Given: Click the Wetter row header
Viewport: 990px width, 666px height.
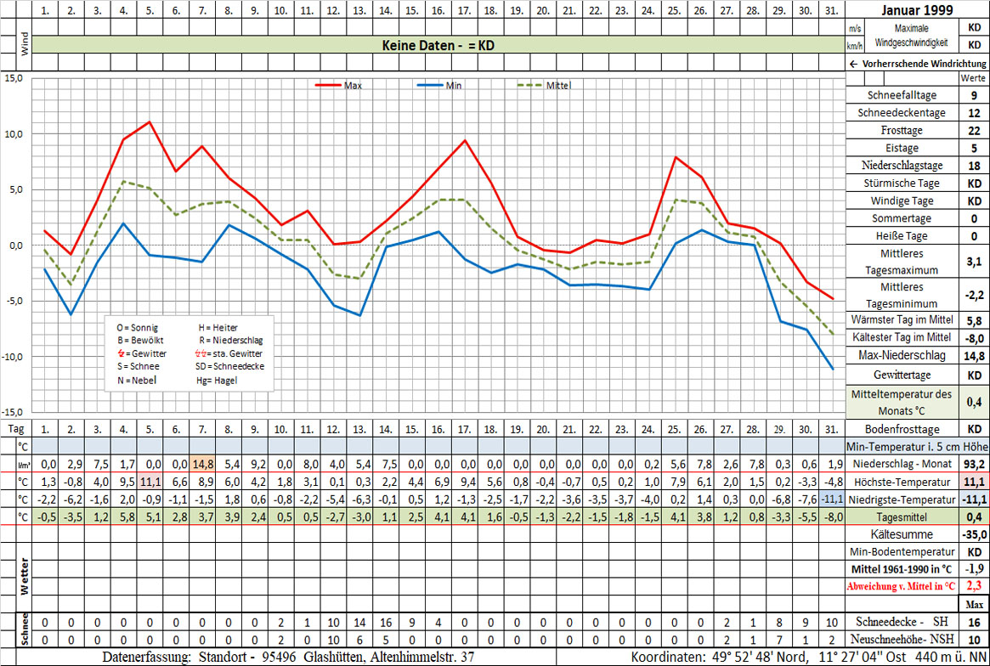Looking at the screenshot, I should pos(25,577).
